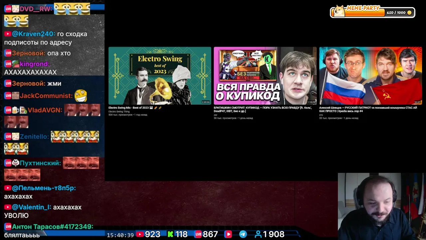Click the avatar badge next to Zenitello

pyautogui.click(x=16, y=137)
